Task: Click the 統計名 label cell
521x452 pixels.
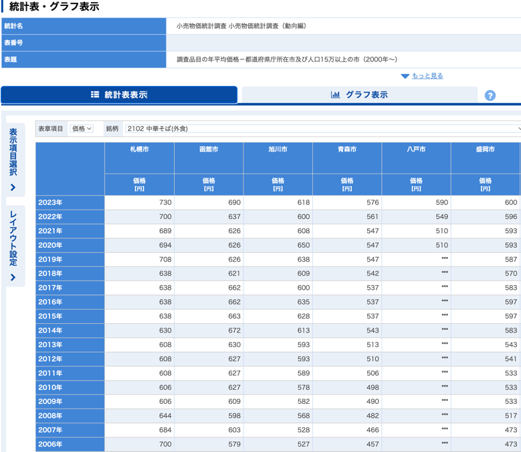Action: [84, 26]
